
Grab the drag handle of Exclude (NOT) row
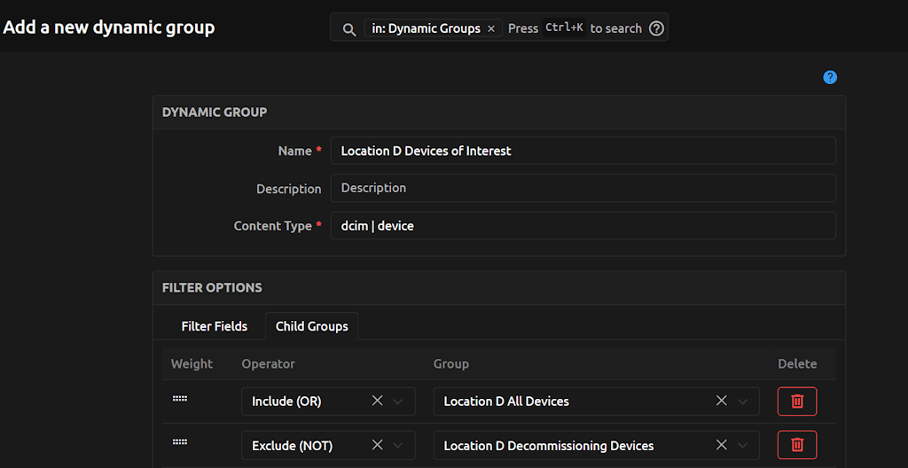pos(180,441)
